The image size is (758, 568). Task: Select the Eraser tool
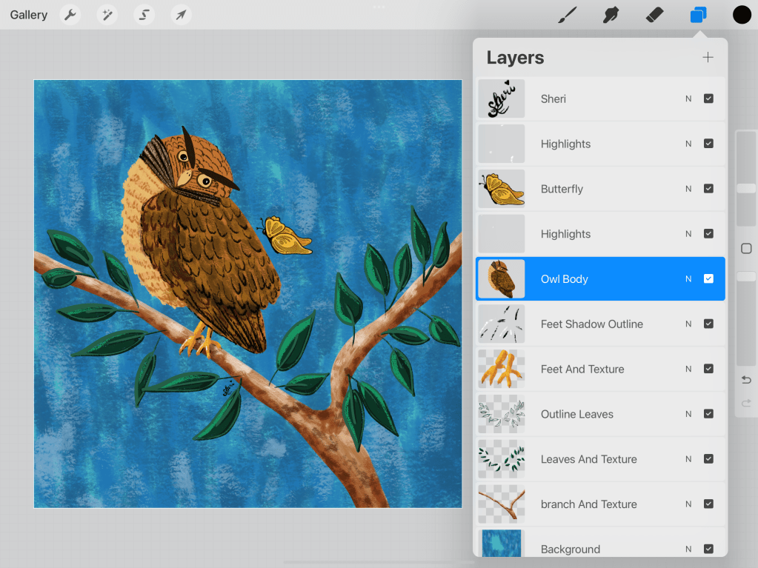[x=654, y=15]
